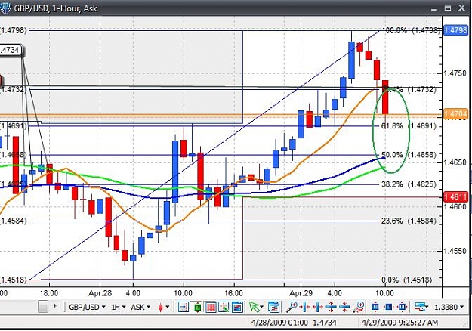Click the 0.0% (1.4518) Fibonacci label

(407, 280)
